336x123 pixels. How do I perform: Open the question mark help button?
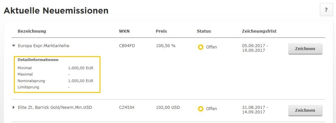point(326,10)
